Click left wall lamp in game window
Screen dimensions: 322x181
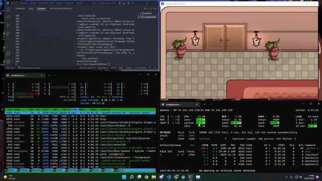pyautogui.click(x=195, y=38)
